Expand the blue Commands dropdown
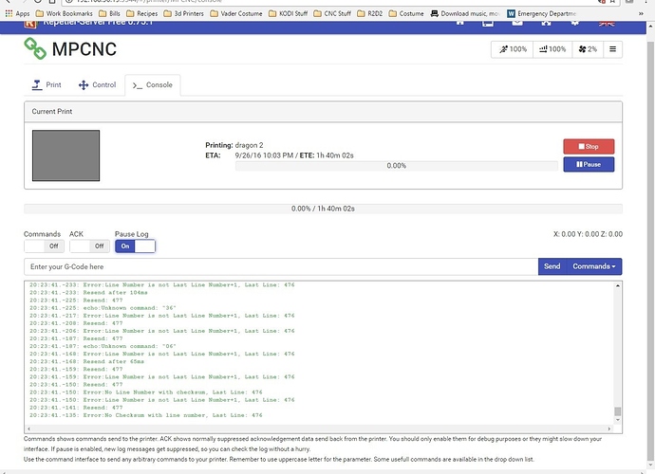The image size is (655, 474). coord(594,266)
